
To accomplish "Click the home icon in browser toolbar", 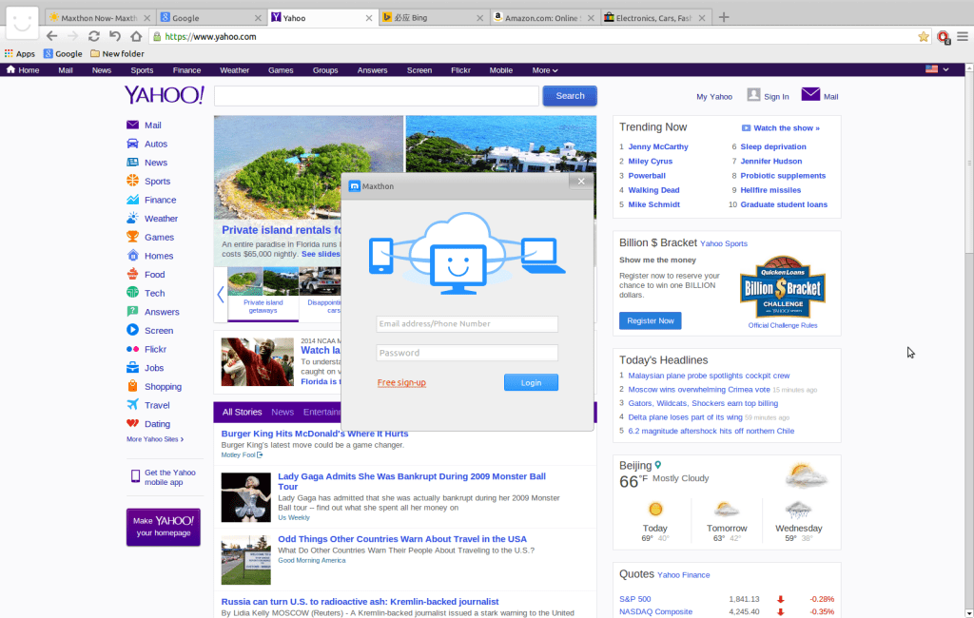I will pyautogui.click(x=136, y=36).
